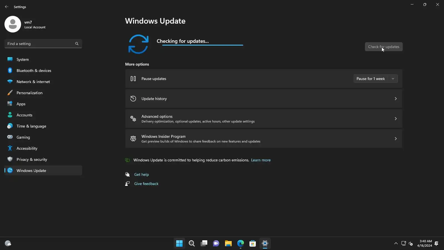444x250 pixels.
Task: Click the gears icon beside Advanced options
Action: point(133,119)
